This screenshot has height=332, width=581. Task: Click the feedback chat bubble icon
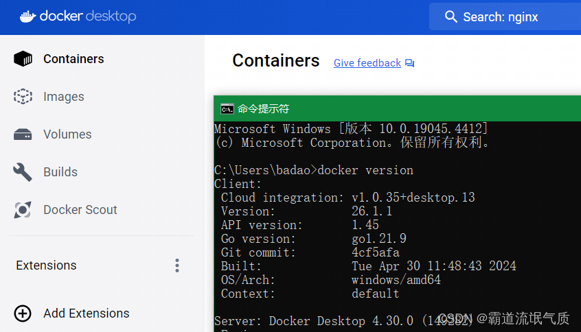coord(409,63)
